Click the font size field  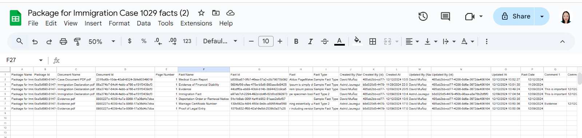point(266,41)
